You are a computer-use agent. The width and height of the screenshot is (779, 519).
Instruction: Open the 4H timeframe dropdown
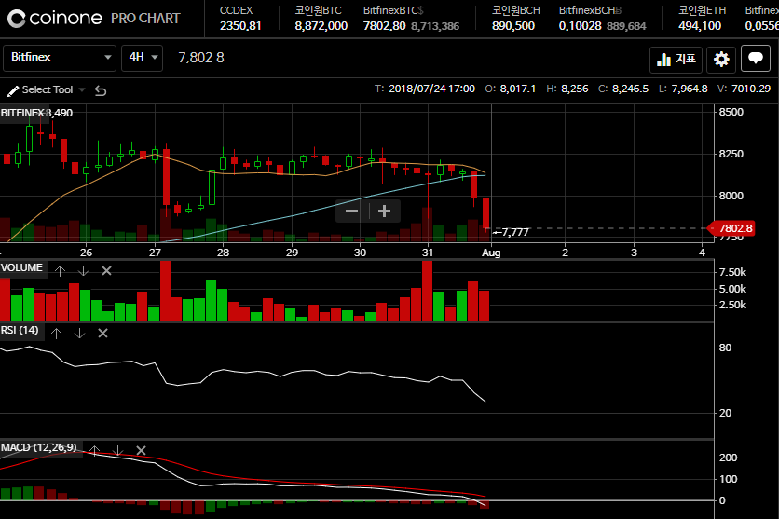pos(142,58)
